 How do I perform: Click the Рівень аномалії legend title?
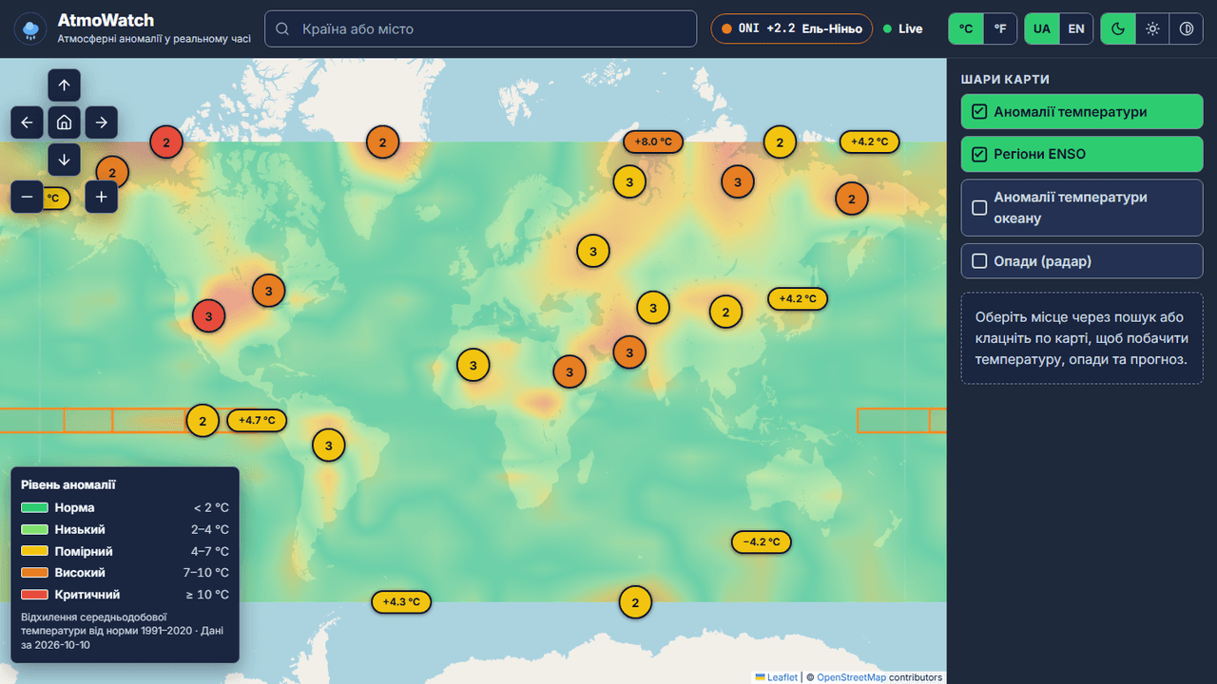pos(68,484)
